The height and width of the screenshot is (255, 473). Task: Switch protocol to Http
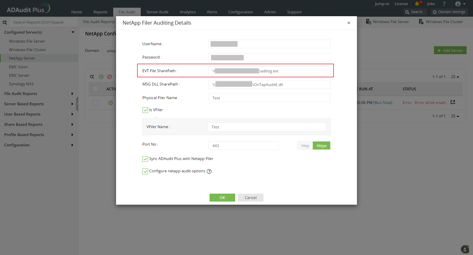(305, 146)
